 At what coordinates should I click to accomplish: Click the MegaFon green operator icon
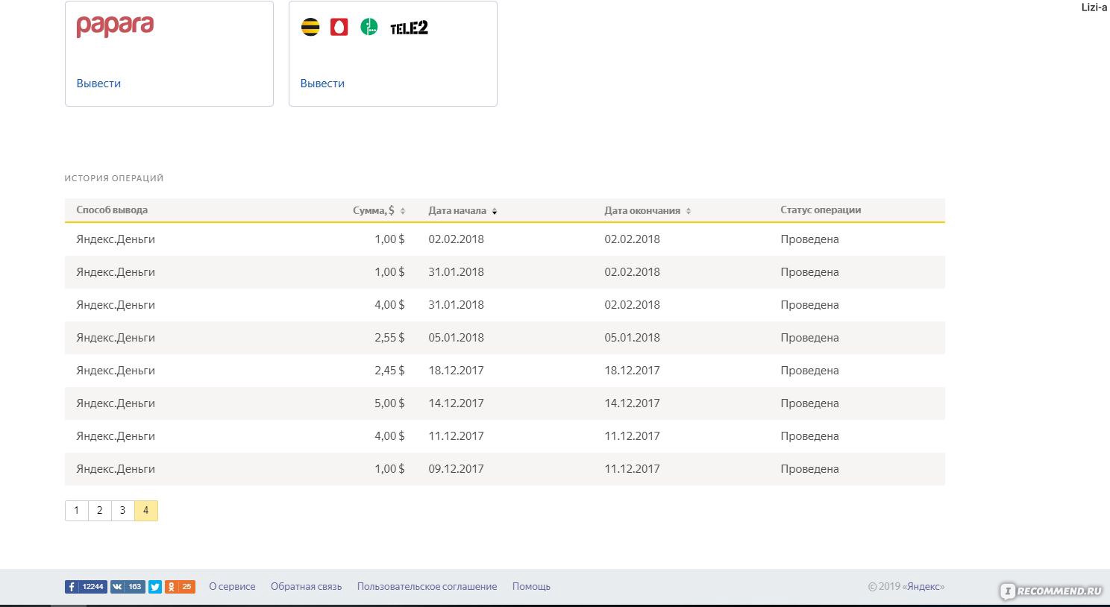click(369, 28)
